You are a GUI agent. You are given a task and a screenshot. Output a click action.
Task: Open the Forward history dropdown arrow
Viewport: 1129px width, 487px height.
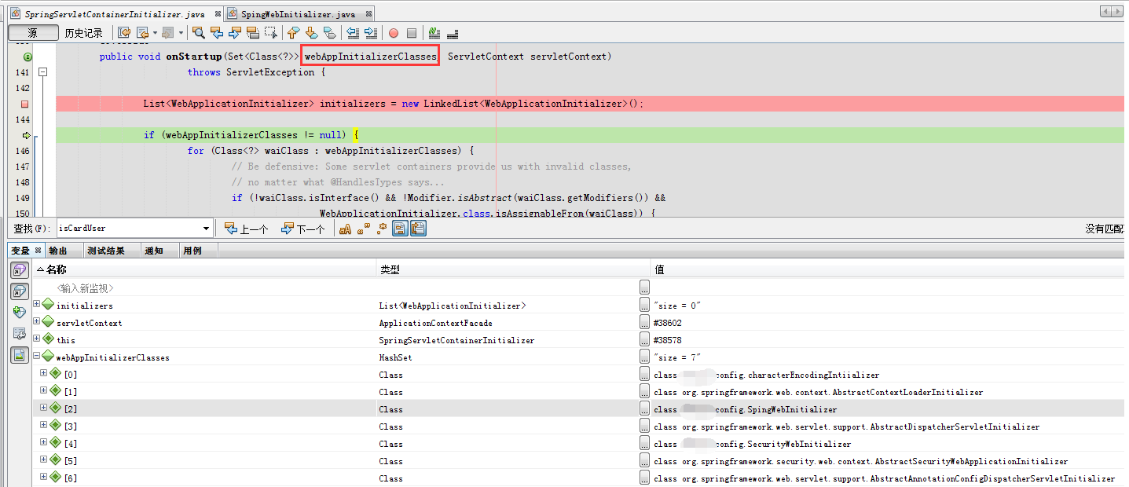[181, 33]
